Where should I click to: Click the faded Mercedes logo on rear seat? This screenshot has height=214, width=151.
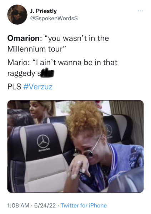(109, 130)
